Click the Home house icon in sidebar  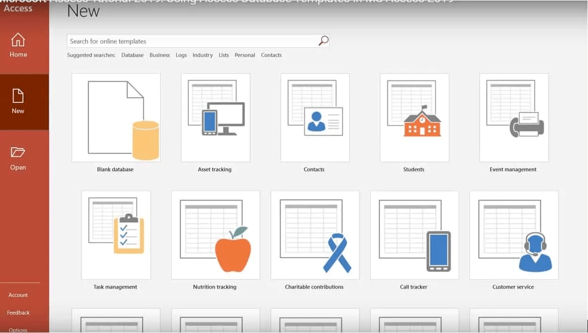pyautogui.click(x=18, y=40)
